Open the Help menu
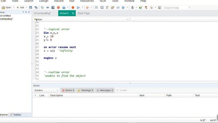This screenshot has width=218, height=123. pyautogui.click(x=143, y=1)
